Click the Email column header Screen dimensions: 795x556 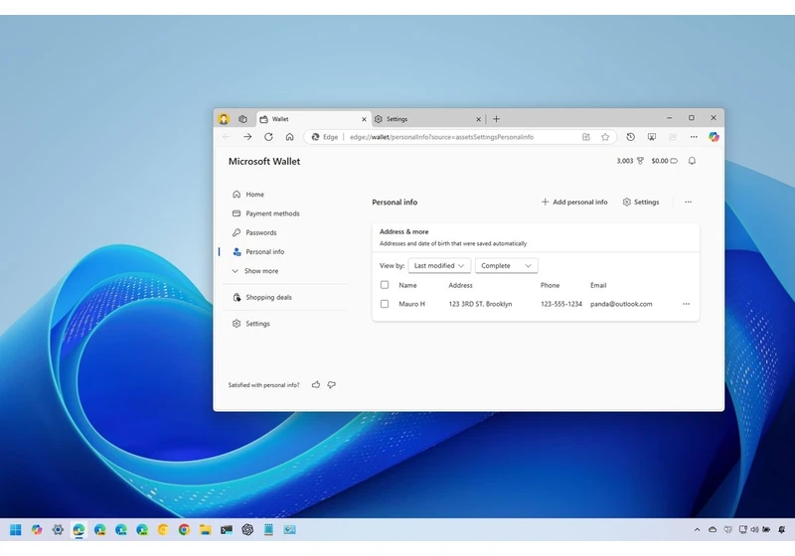[598, 285]
